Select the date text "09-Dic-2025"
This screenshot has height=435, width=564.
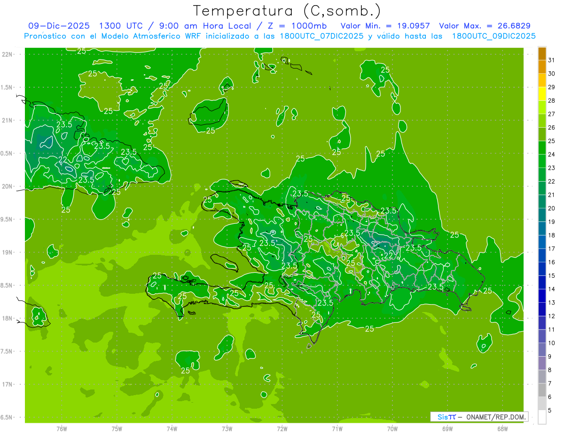[59, 26]
